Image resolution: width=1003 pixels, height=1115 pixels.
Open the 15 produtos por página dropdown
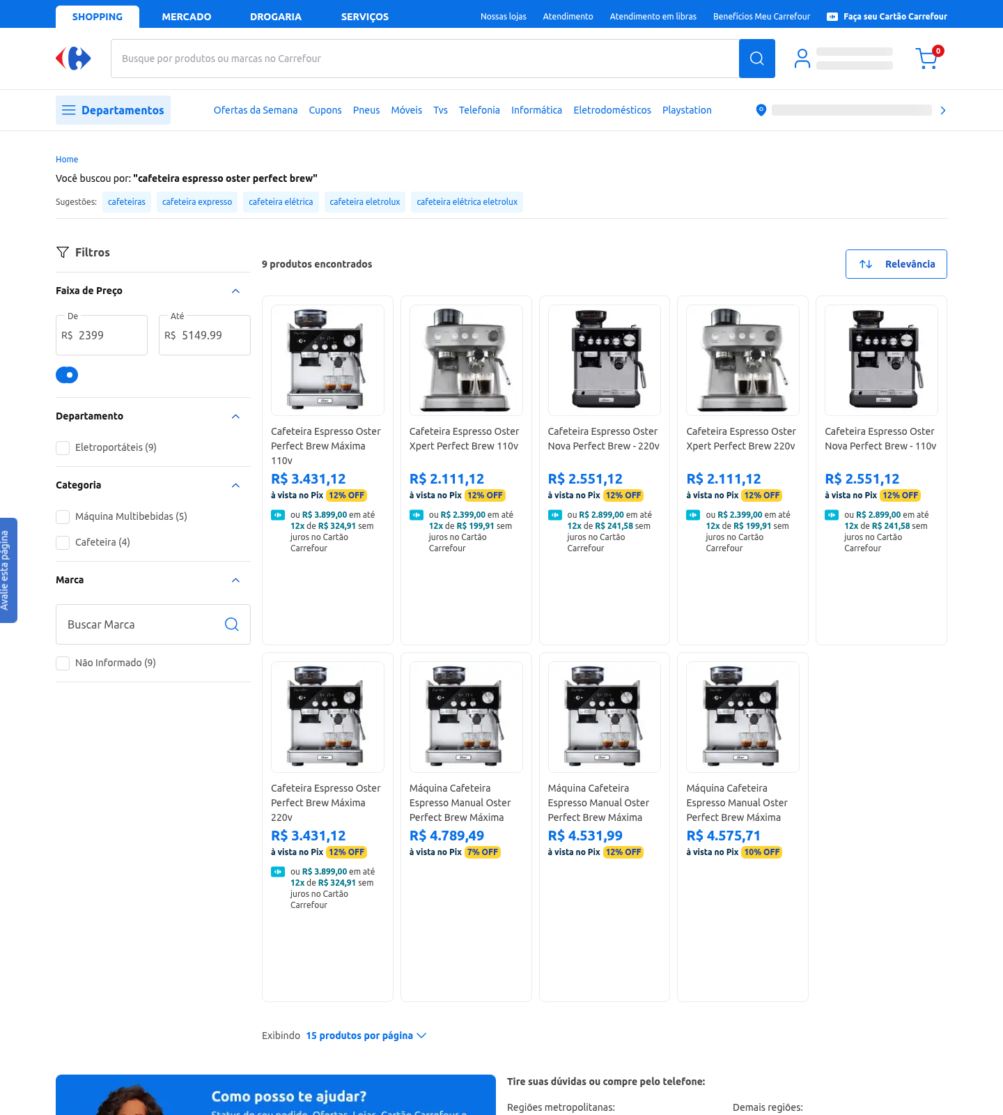(366, 1036)
